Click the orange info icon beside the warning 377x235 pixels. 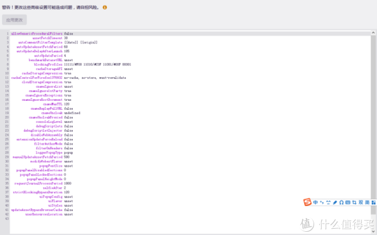point(105,8)
